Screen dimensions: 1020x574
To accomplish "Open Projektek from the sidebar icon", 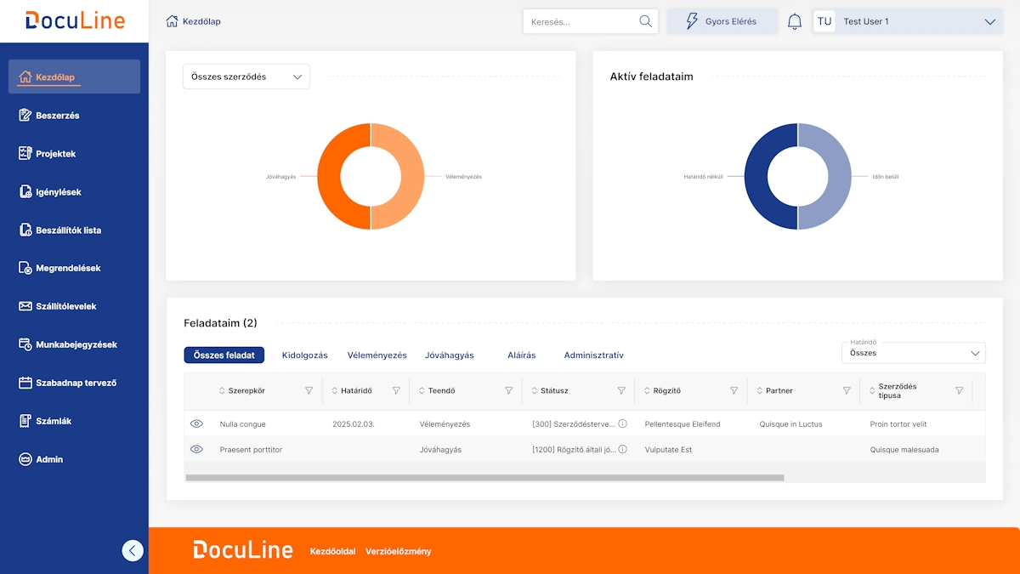I will point(25,154).
